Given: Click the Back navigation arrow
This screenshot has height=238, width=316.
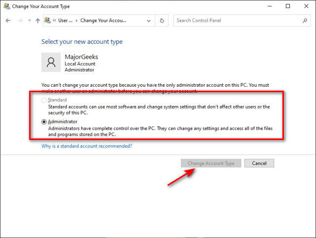Looking at the screenshot, I should point(8,21).
